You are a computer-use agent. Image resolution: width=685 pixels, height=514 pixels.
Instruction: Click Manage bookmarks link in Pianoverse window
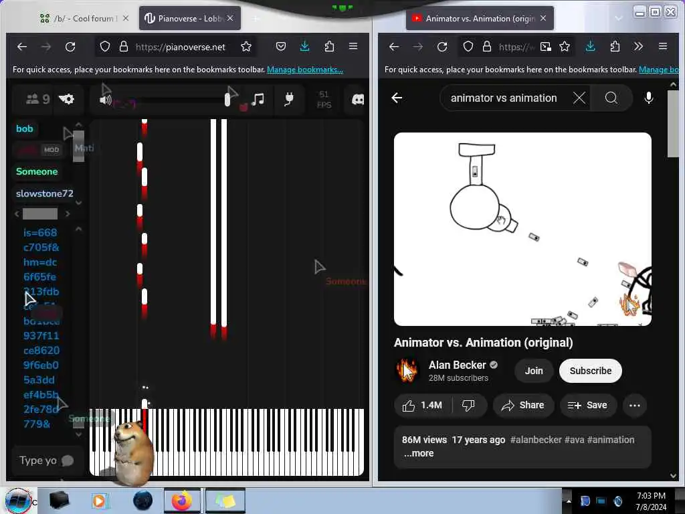305,70
